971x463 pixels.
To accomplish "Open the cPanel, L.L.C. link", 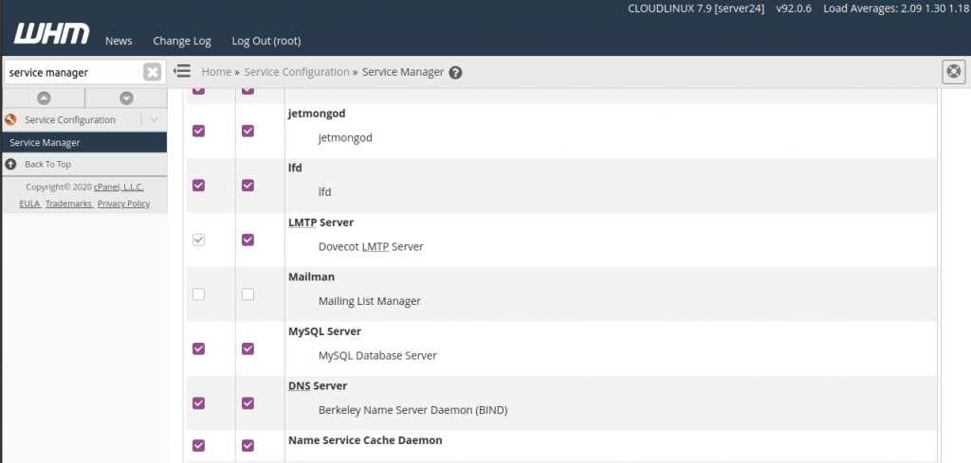I will (x=119, y=187).
